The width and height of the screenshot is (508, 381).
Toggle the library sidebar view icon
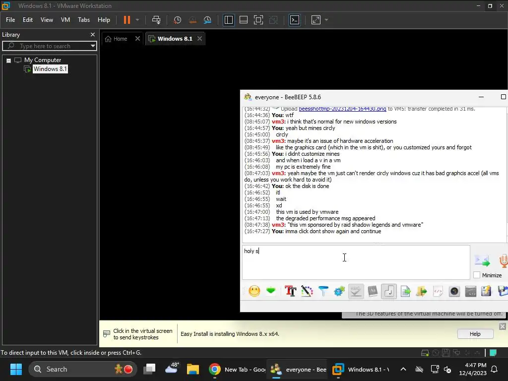click(228, 20)
